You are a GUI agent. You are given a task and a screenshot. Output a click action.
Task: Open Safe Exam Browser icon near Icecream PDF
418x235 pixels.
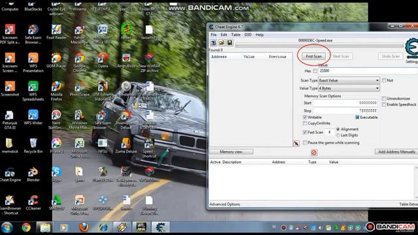tap(33, 35)
